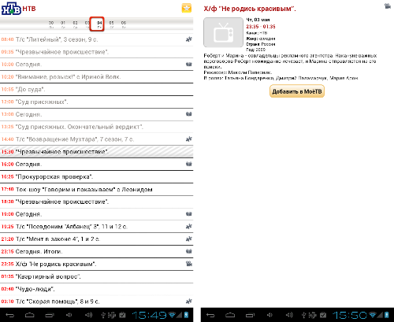The image size is (394, 322).
Task: Click the series icon beside "Литейный"
Action: [x=188, y=39]
